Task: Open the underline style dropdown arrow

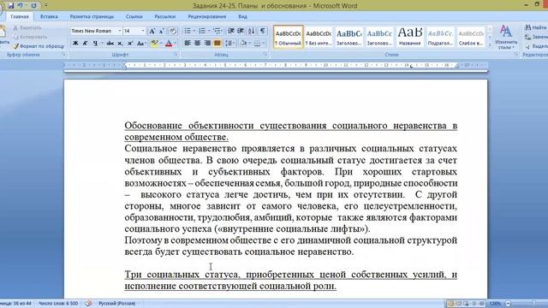Action: click(x=102, y=44)
